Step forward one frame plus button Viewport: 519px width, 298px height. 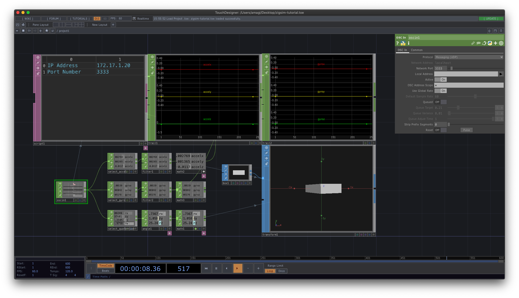click(x=258, y=268)
